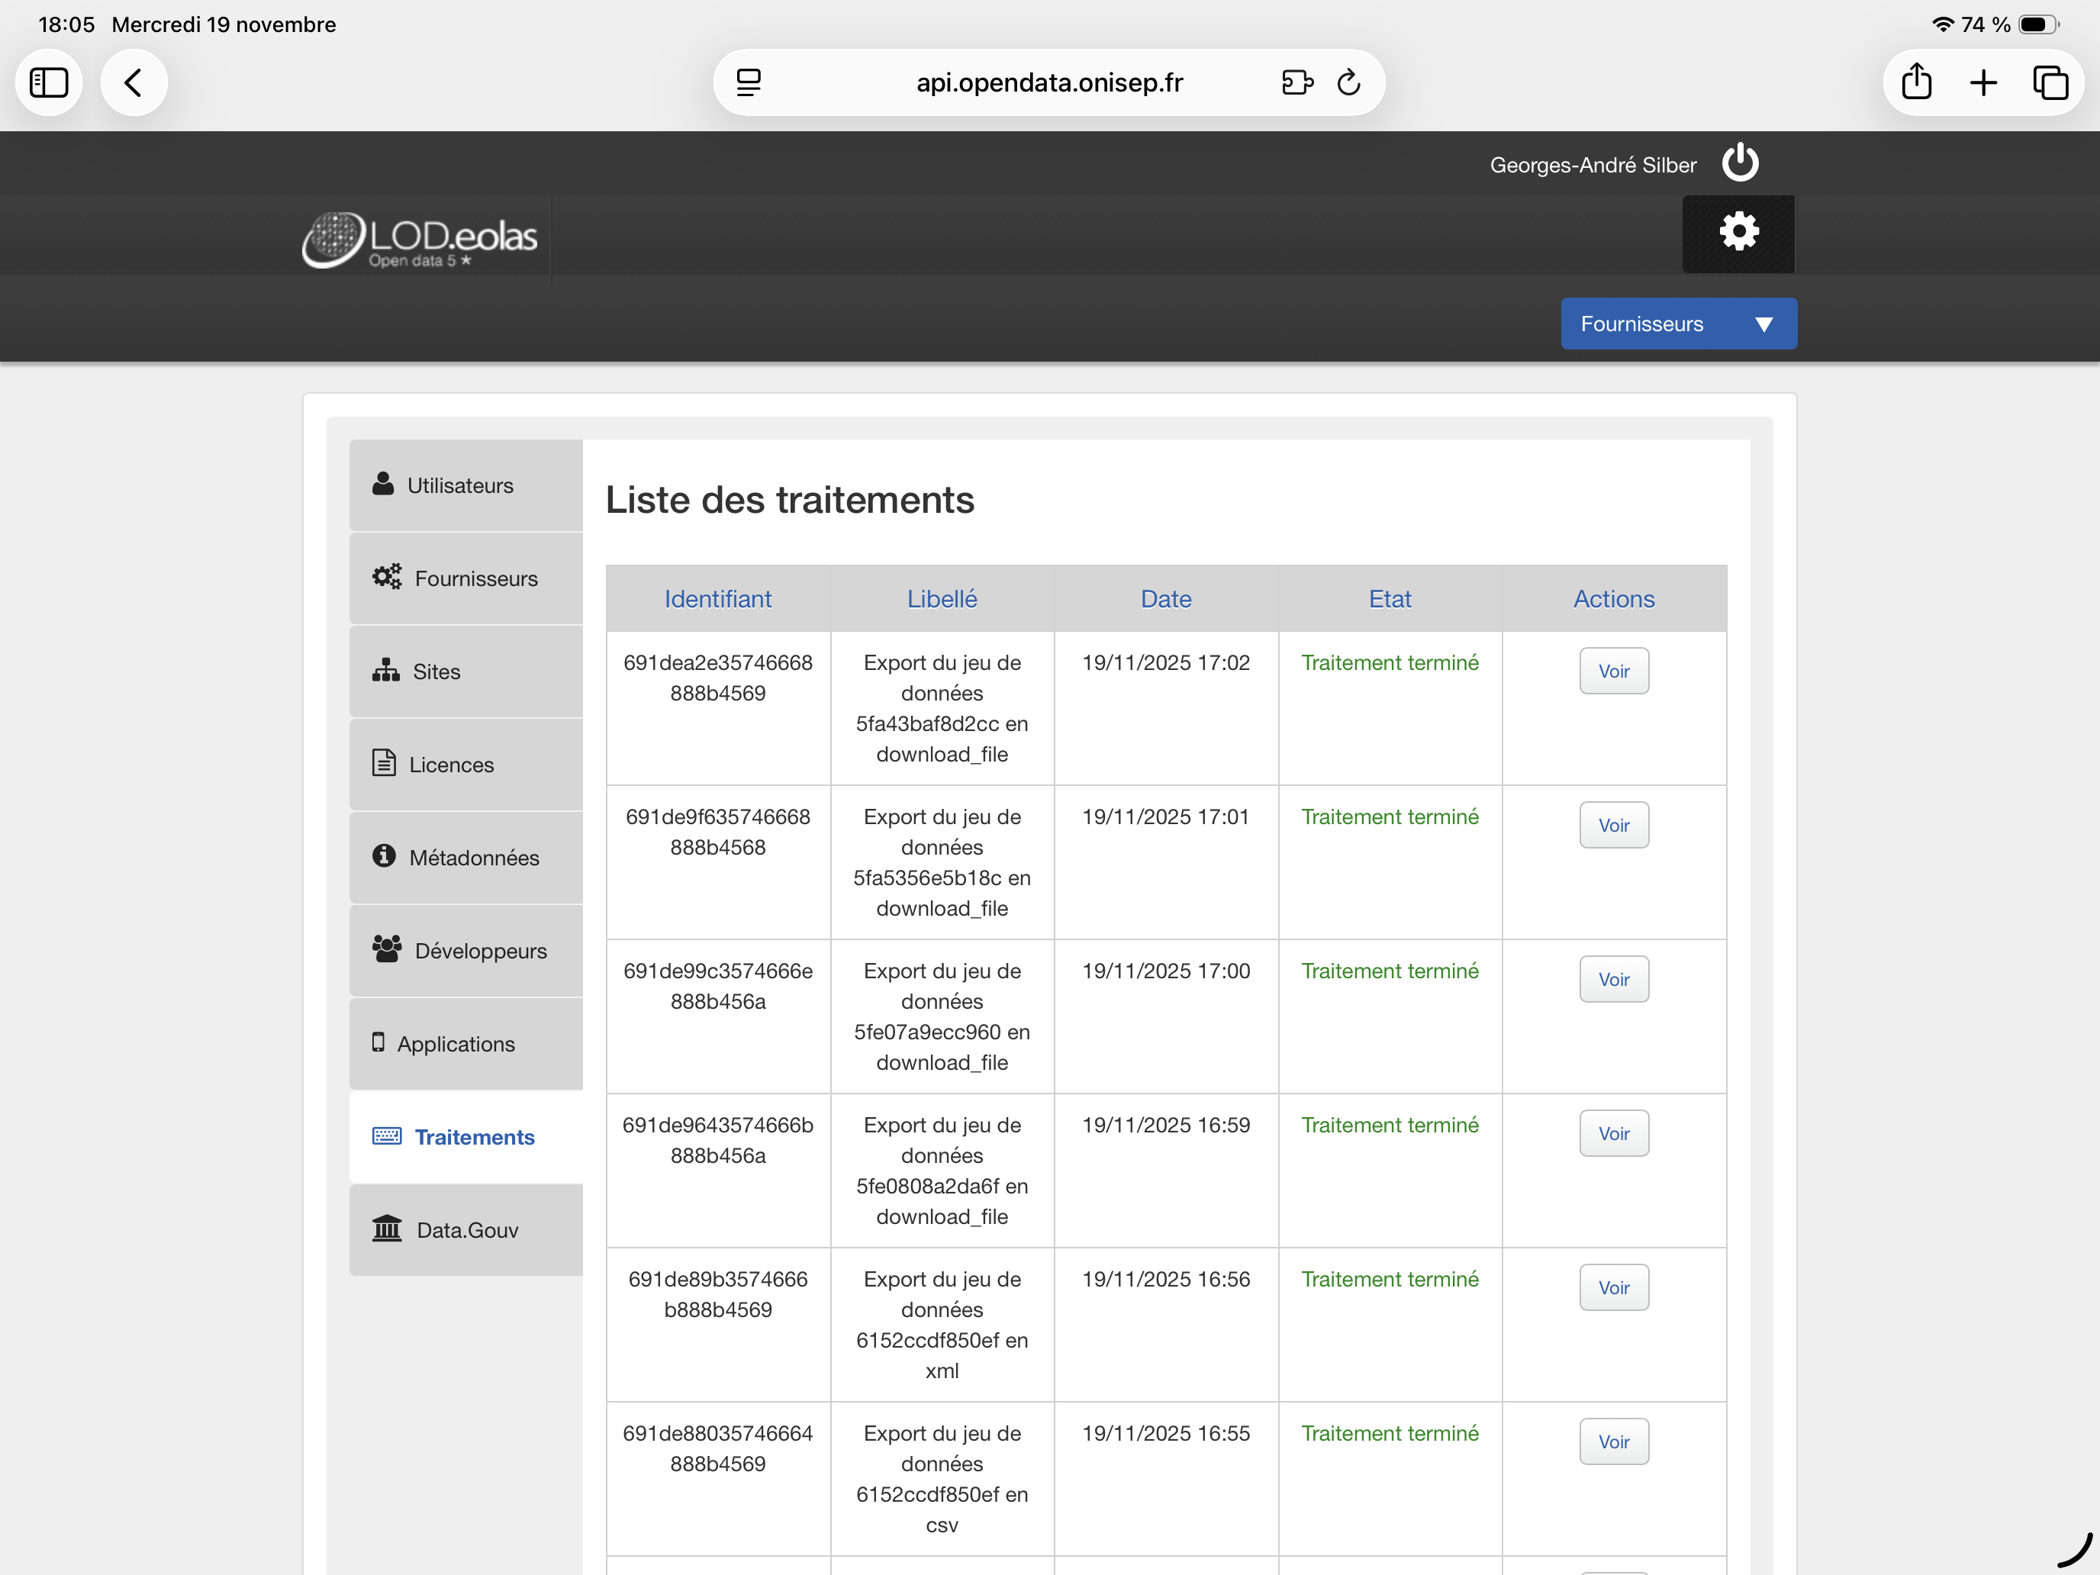2100x1575 pixels.
Task: Switch to the Métadonnées tab
Action: coord(465,857)
